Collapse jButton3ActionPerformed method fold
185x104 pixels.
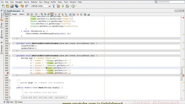(x=10, y=56)
